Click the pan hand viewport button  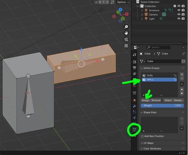126,33
